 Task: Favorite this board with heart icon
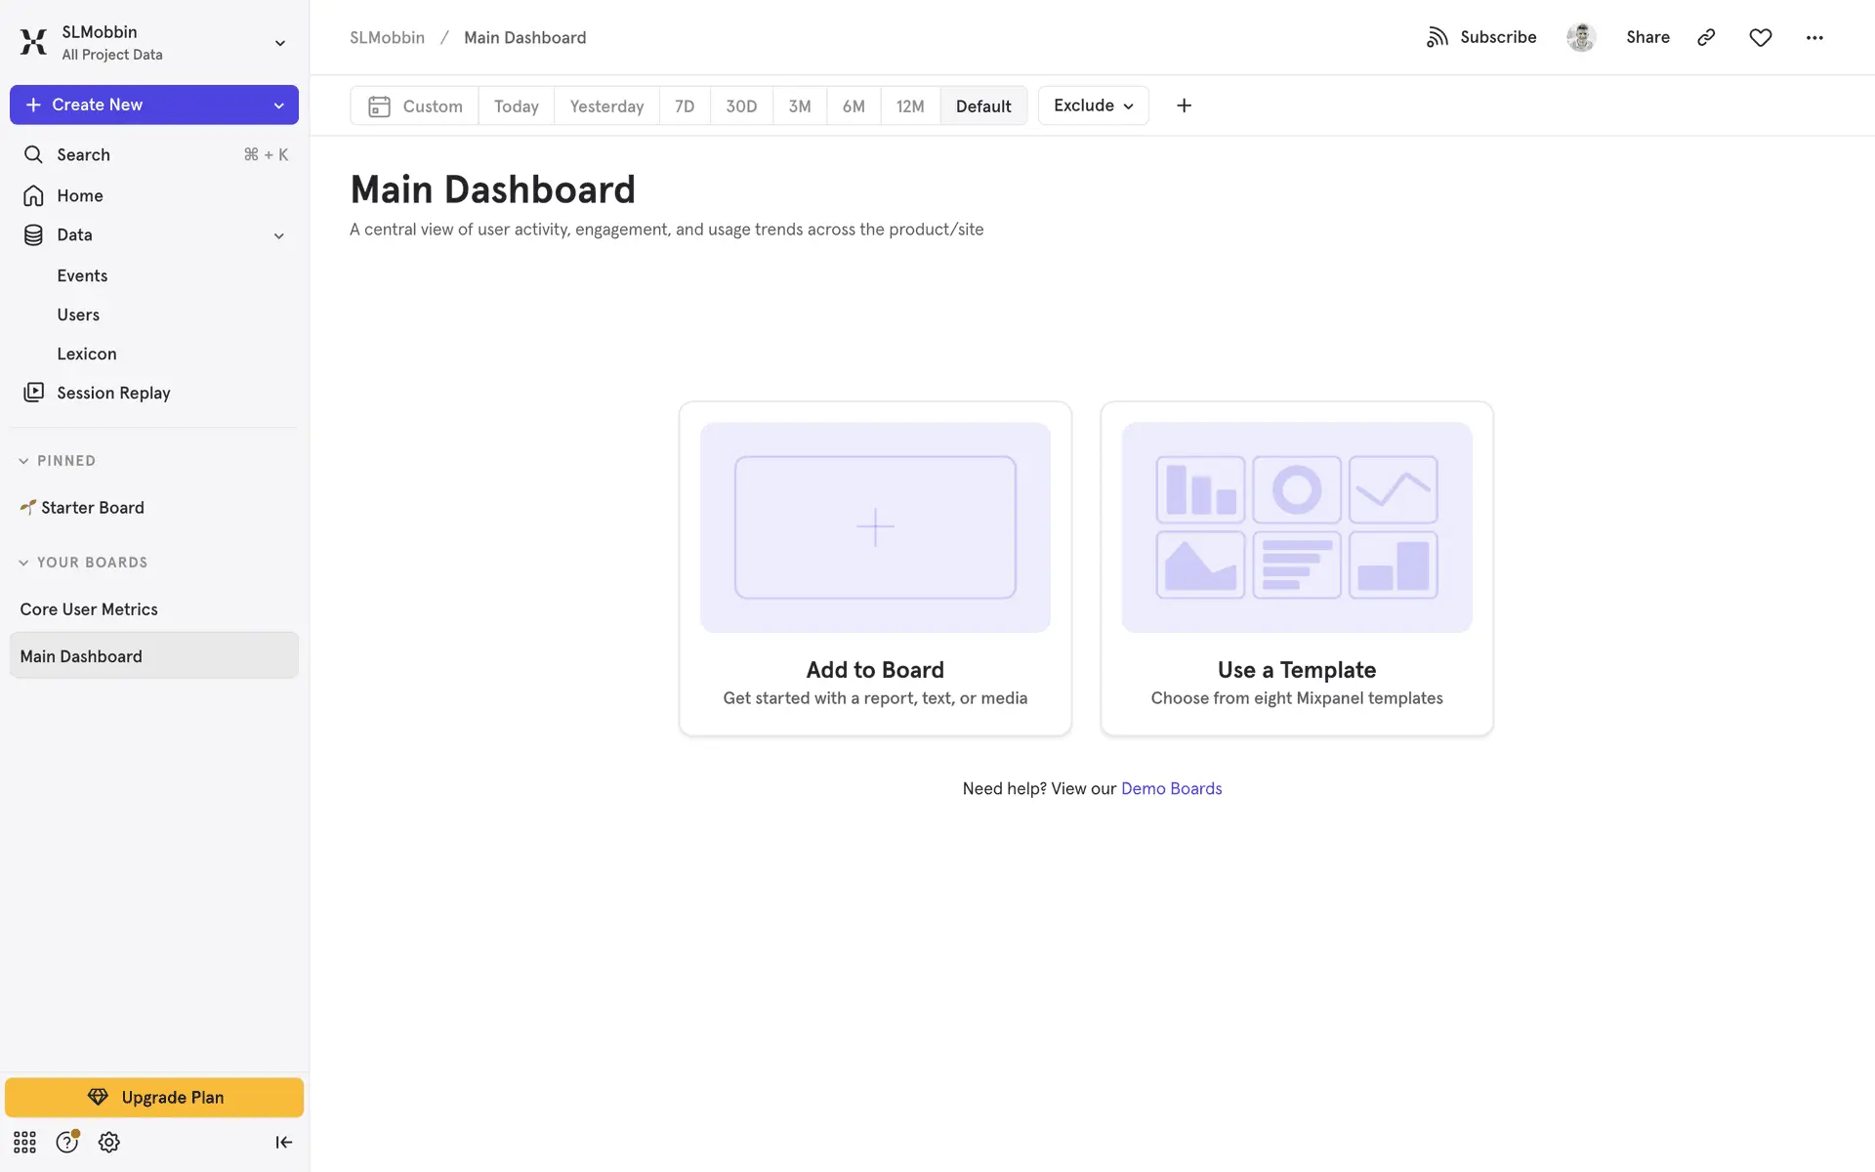tap(1760, 37)
